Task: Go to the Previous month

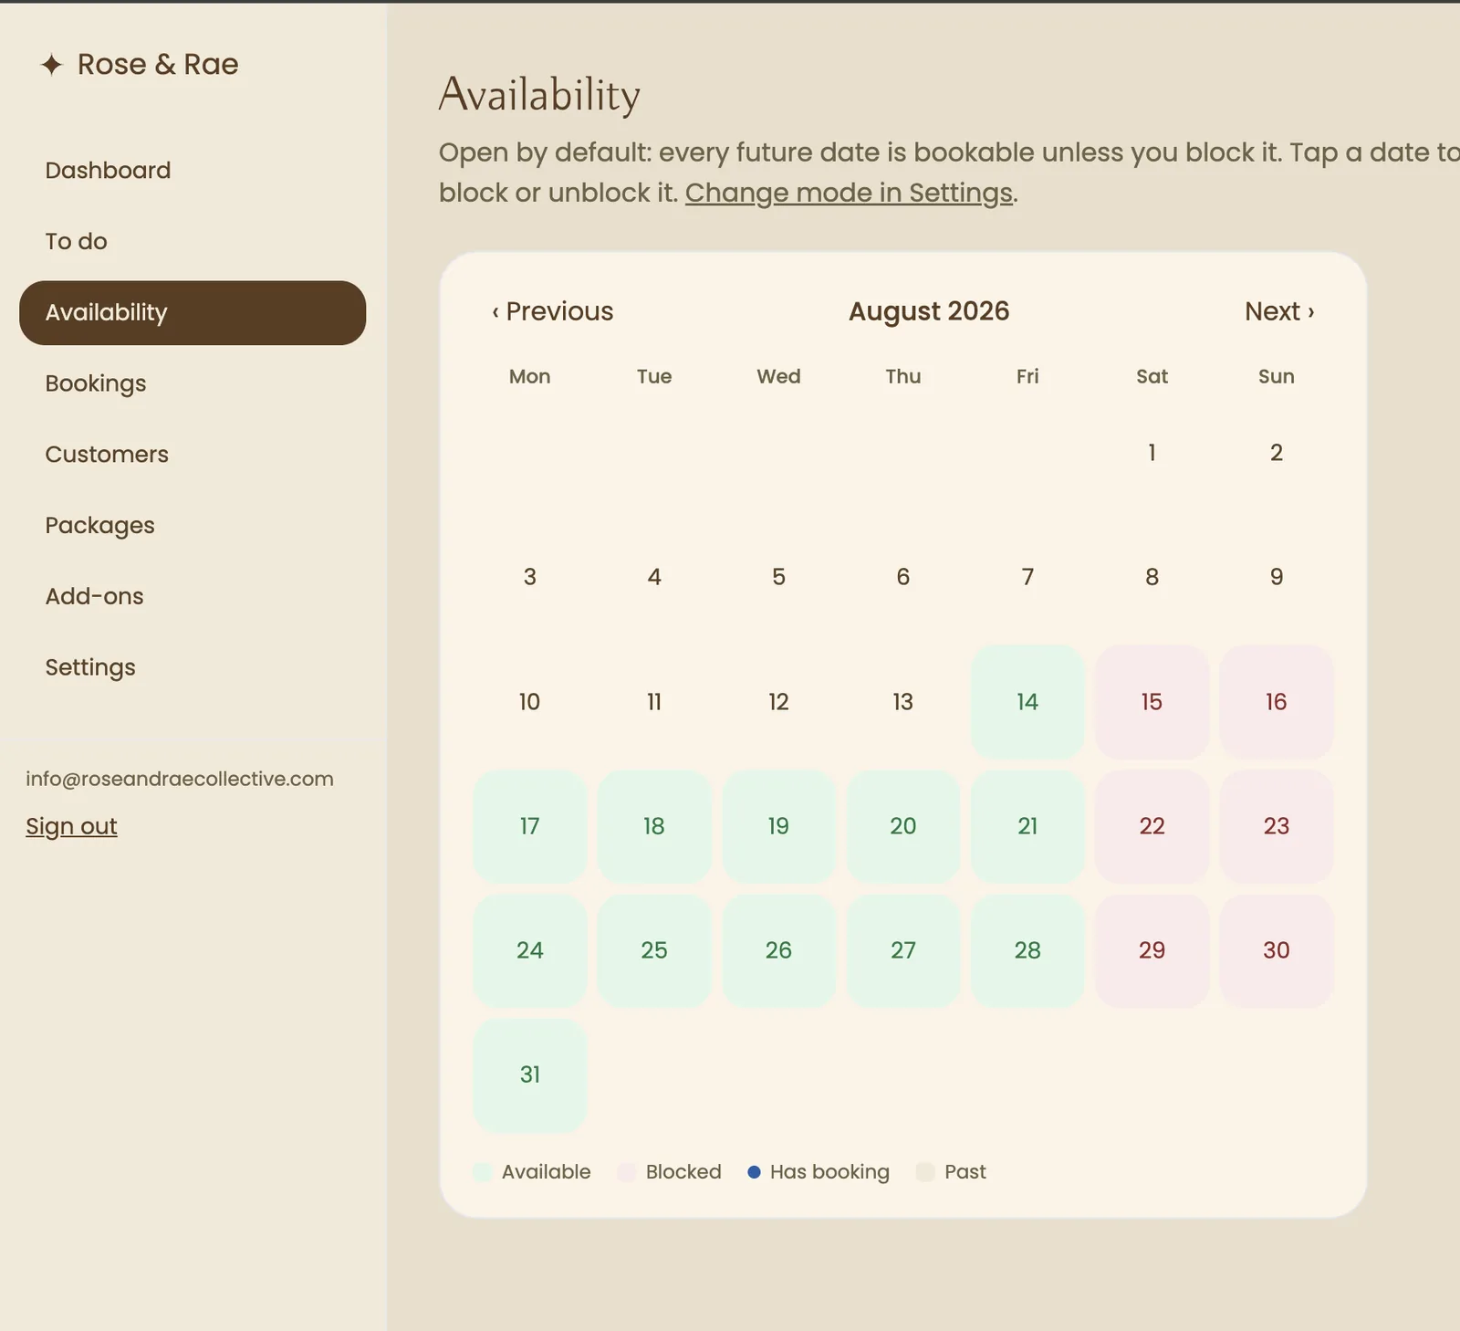Action: [x=553, y=311]
